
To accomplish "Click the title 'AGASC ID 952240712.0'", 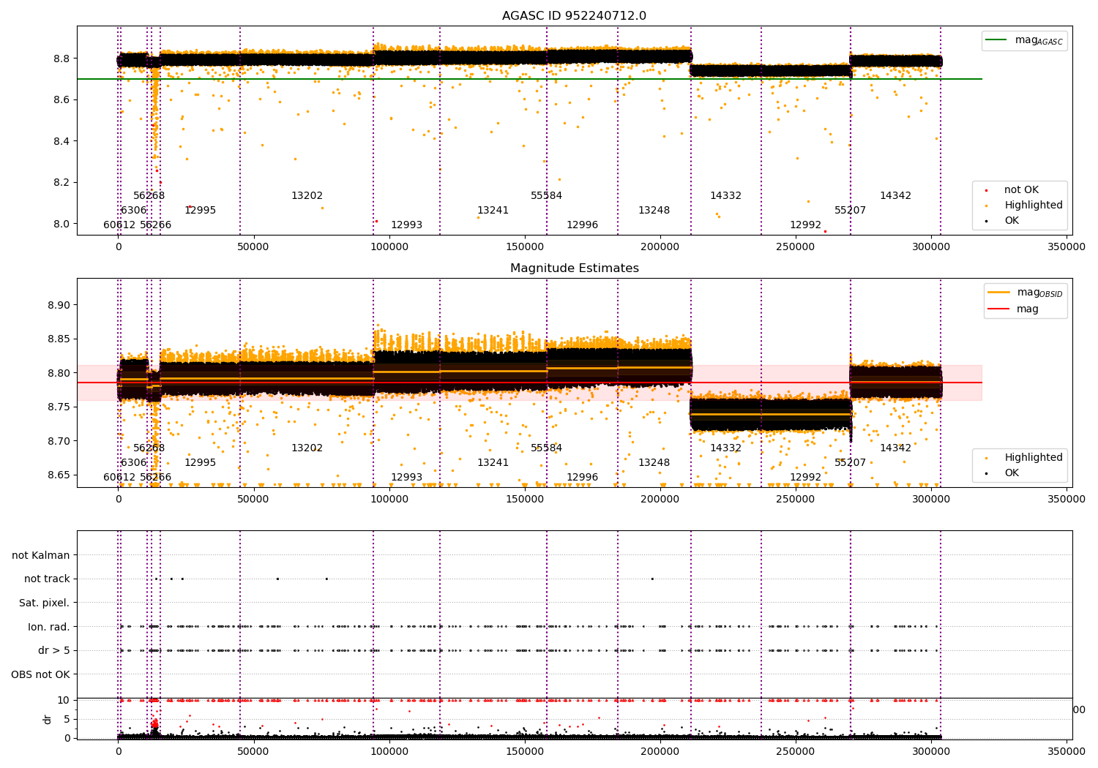I will coord(574,16).
